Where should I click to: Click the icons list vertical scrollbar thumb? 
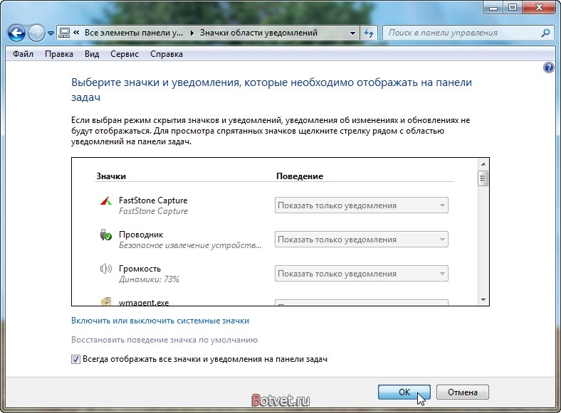[x=483, y=178]
